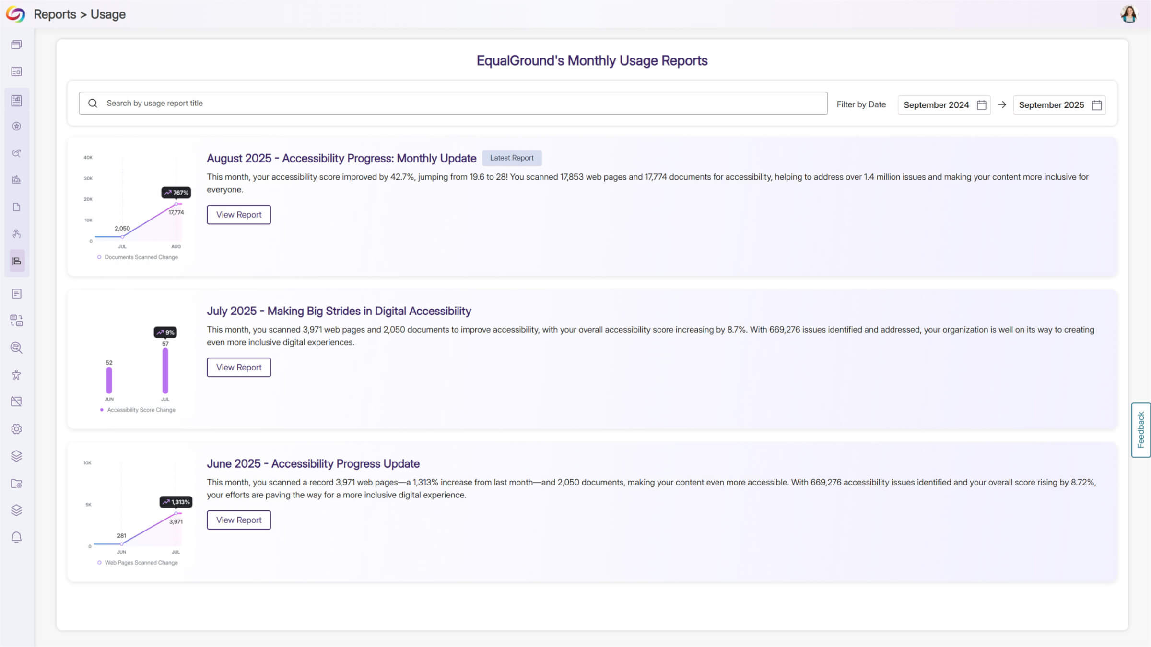Click the EqualGround logo at top left
This screenshot has height=647, width=1151.
tap(15, 14)
